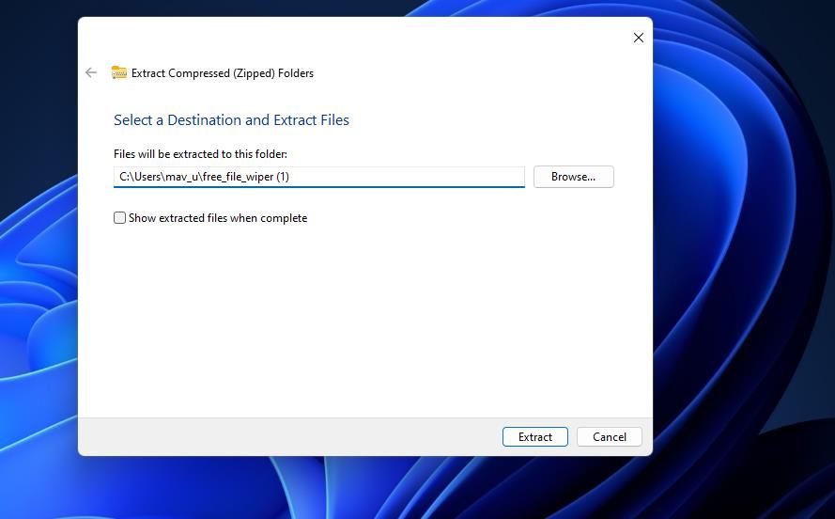Click the desktop wallpaper left of the dialog
Viewport: 835px width, 519px height.
tap(39, 256)
